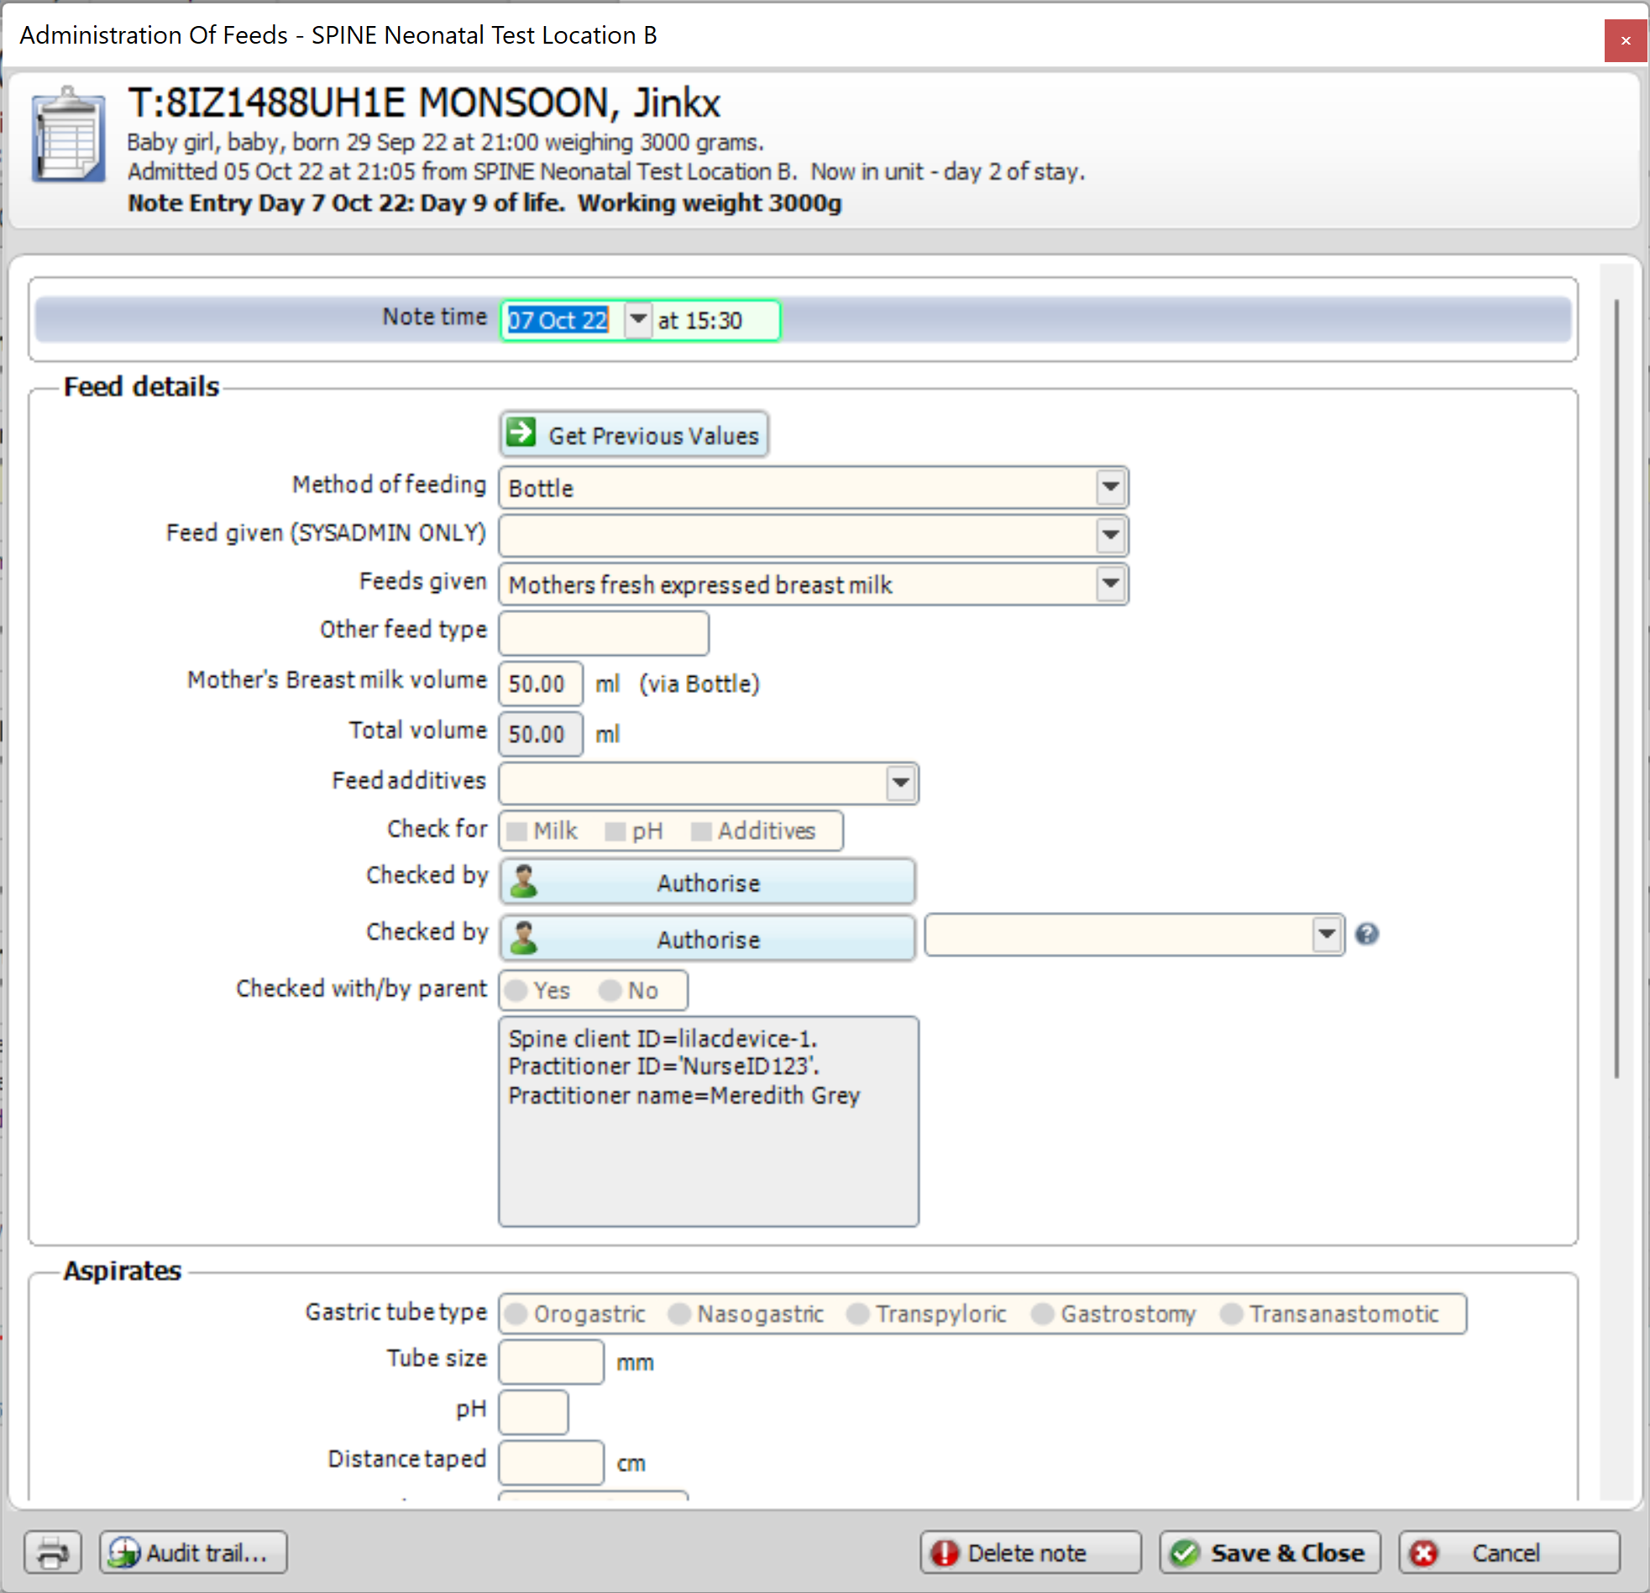Click patient name 'T:8IZ1488UH1E MONSOON, Jinkx'

pos(423,102)
